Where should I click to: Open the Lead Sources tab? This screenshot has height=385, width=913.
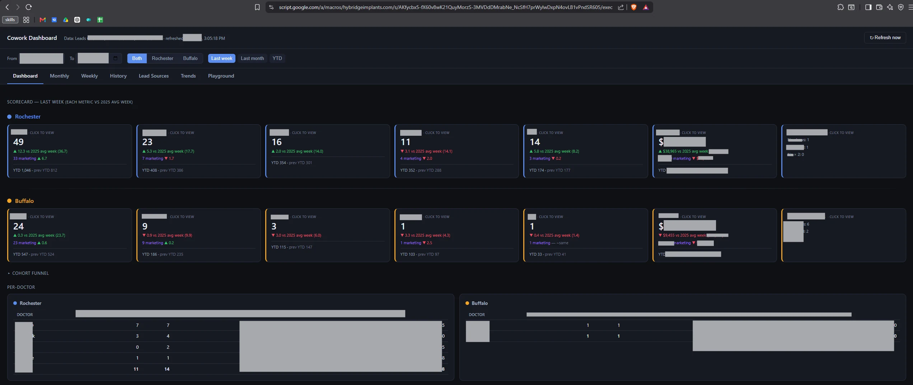pyautogui.click(x=154, y=76)
